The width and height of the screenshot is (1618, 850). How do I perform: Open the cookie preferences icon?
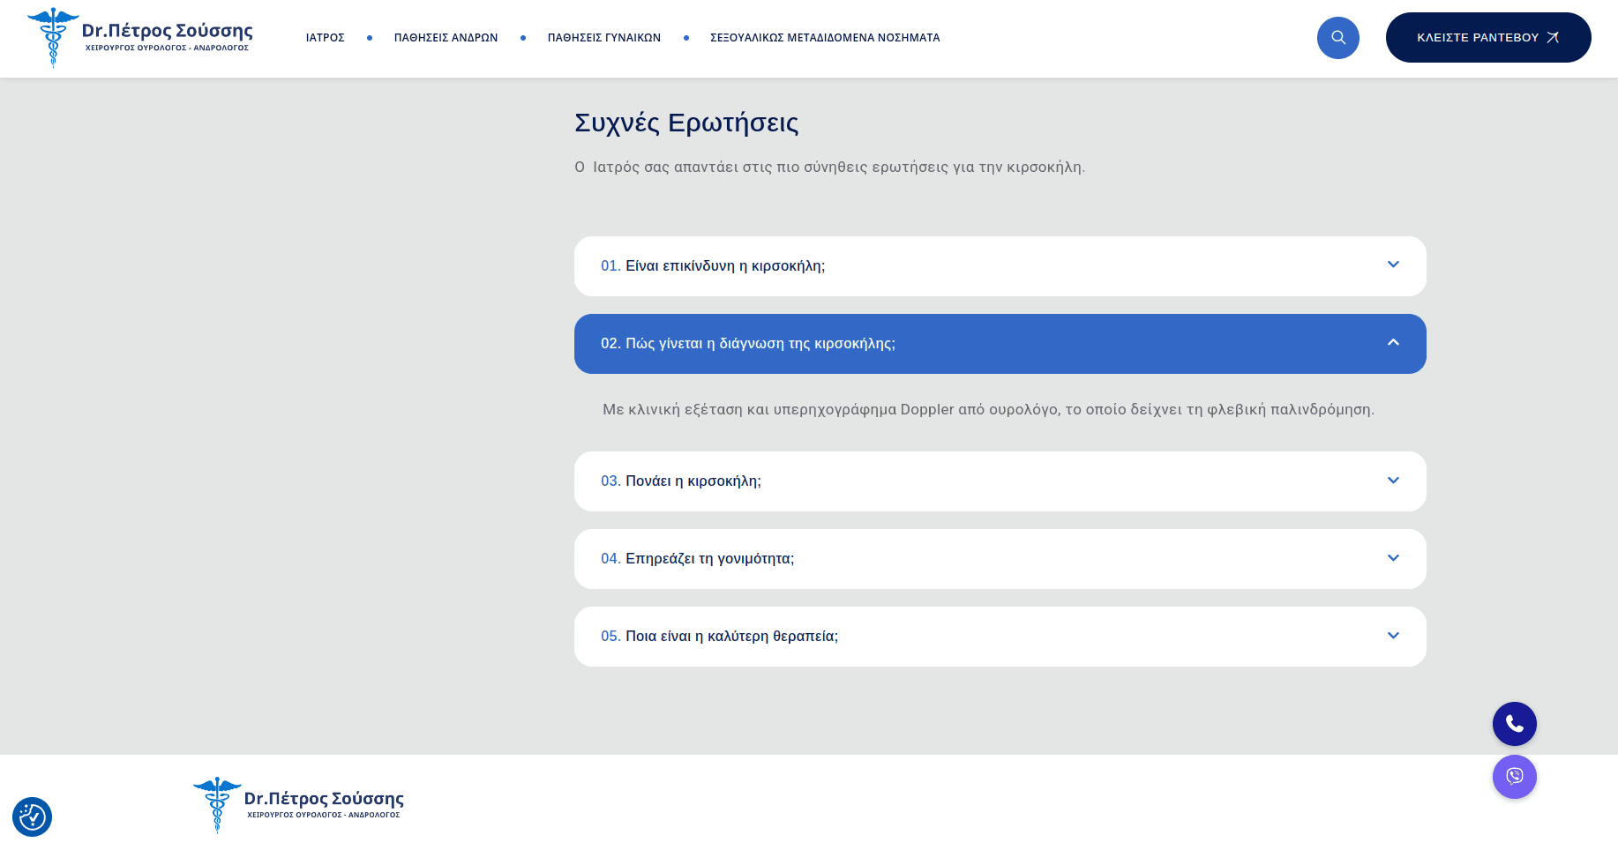[33, 816]
